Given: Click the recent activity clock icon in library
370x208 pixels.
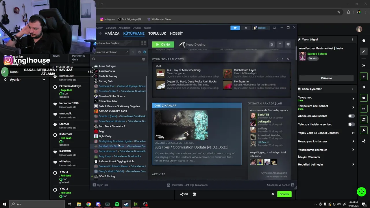Looking at the screenshot, I should click(139, 52).
